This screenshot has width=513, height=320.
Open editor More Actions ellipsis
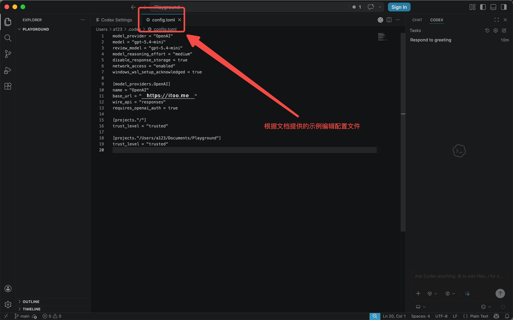click(x=398, y=20)
